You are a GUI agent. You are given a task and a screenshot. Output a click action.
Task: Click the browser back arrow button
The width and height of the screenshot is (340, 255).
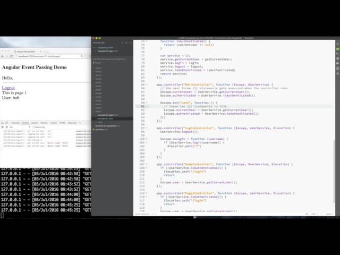(x=3, y=56)
